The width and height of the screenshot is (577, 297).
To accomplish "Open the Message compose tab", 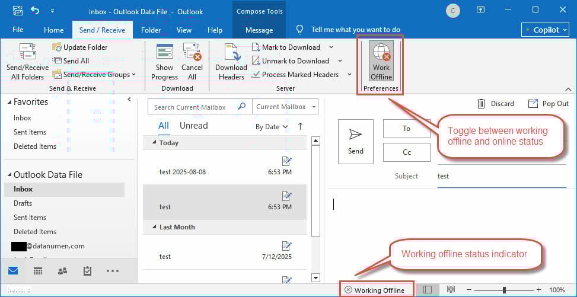I will (x=259, y=30).
